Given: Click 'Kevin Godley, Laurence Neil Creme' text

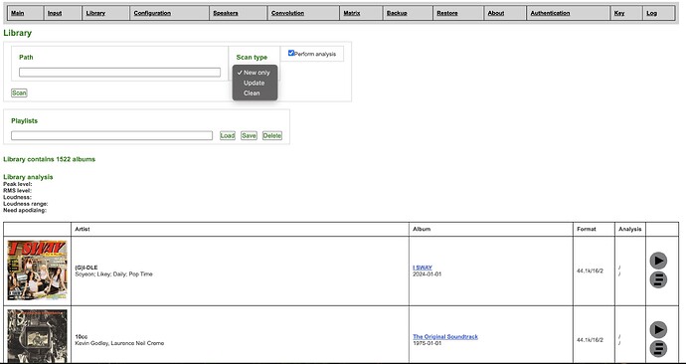Looking at the screenshot, I should [119, 343].
